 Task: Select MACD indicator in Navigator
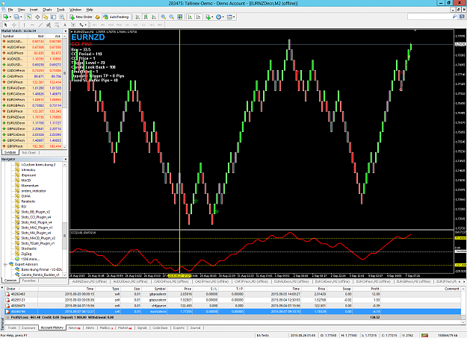[26, 181]
